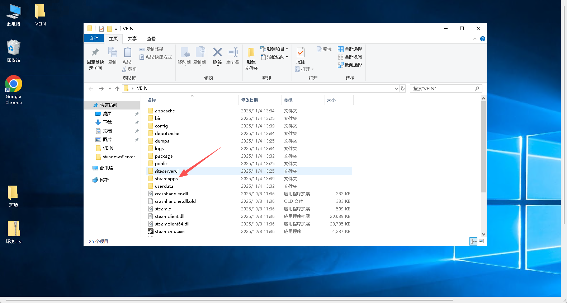Image resolution: width=567 pixels, height=303 pixels.
Task: Expand Easy Access (轻松访问) dropdown
Action: coord(275,57)
